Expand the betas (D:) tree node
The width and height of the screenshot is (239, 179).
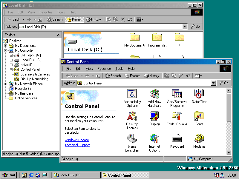(x=11, y=65)
